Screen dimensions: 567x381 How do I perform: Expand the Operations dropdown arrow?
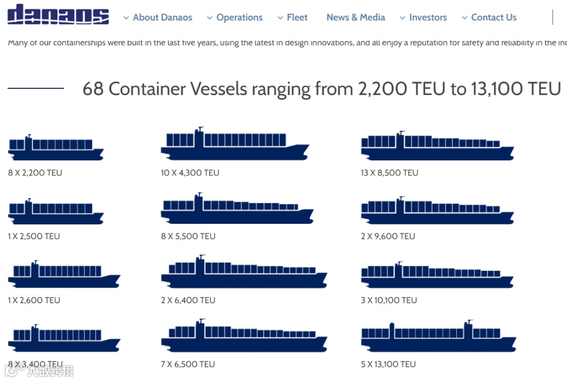(209, 18)
